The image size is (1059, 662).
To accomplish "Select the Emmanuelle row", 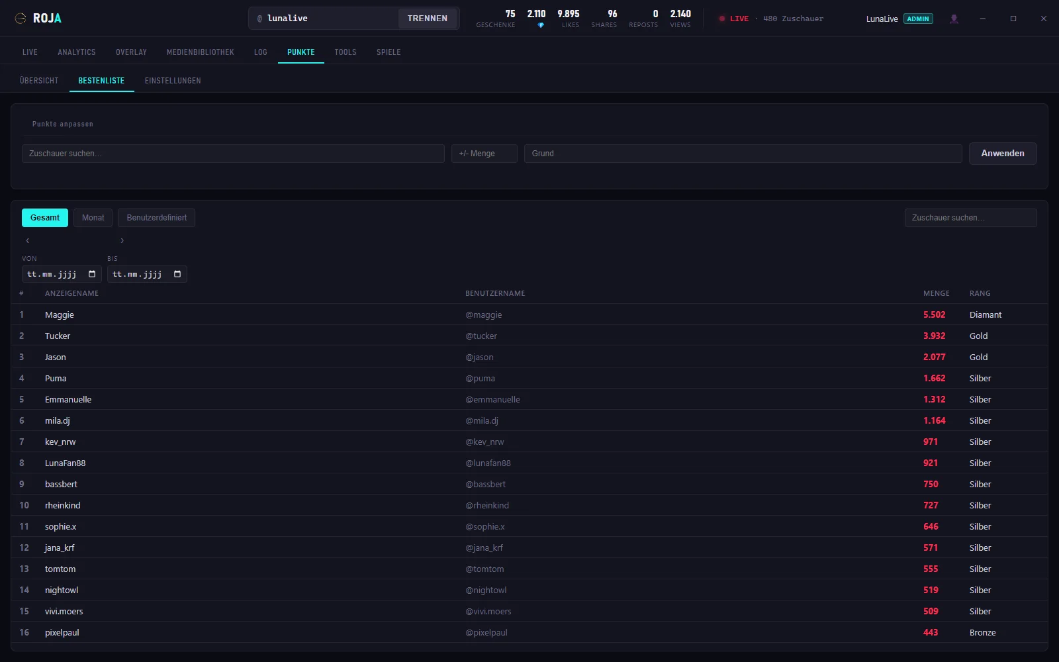I will point(529,399).
